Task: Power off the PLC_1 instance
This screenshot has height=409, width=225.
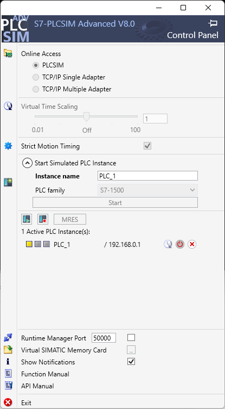Action: (x=180, y=244)
